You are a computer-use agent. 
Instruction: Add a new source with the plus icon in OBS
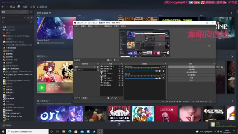click(x=102, y=98)
